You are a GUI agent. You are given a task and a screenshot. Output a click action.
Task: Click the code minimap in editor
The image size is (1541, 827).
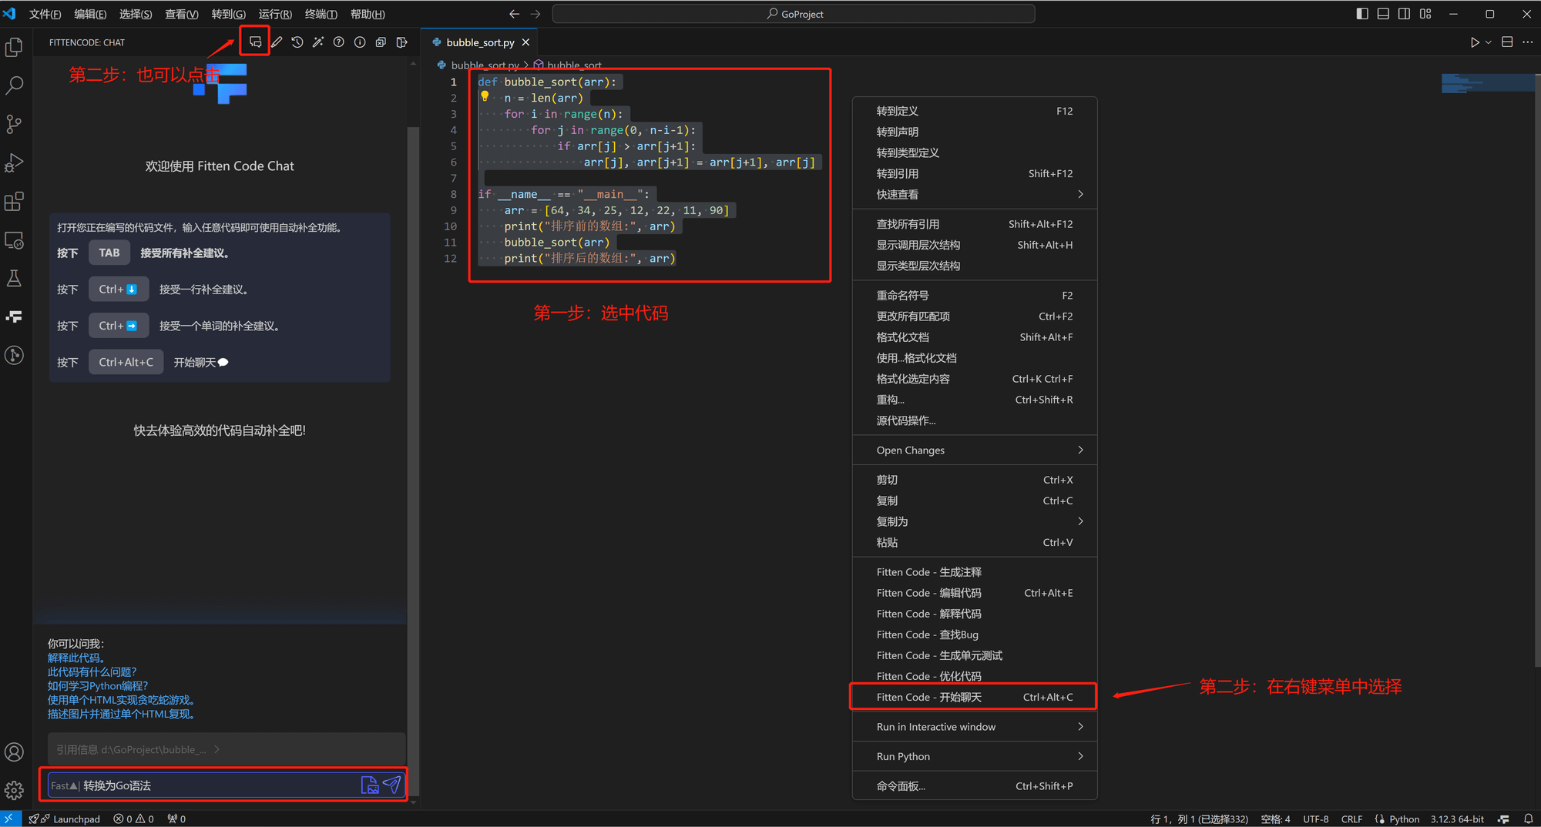[x=1486, y=83]
